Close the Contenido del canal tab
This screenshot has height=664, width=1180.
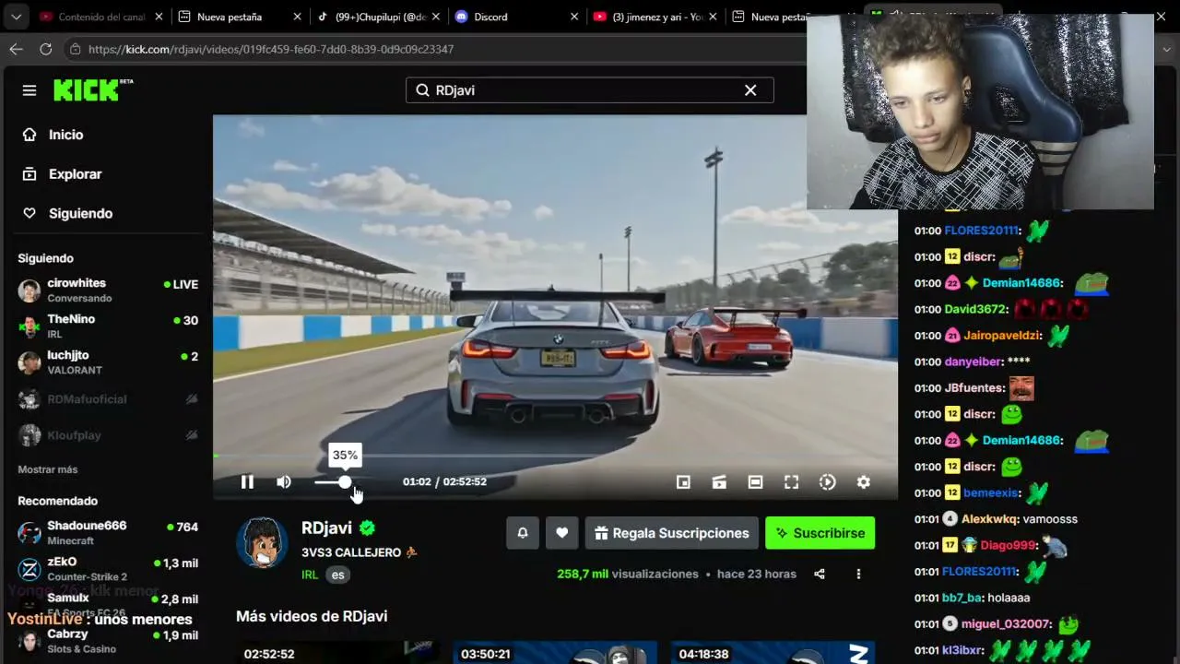pos(159,17)
